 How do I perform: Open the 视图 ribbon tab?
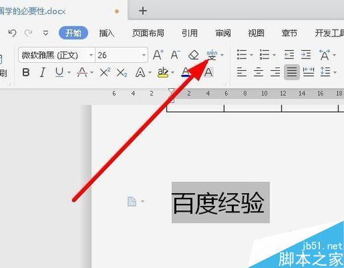coord(256,33)
